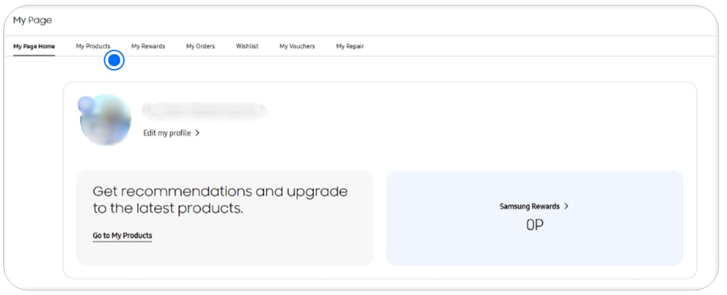Viewport: 727px width, 295px height.
Task: Follow the Go to My Products link
Action: pyautogui.click(x=122, y=236)
